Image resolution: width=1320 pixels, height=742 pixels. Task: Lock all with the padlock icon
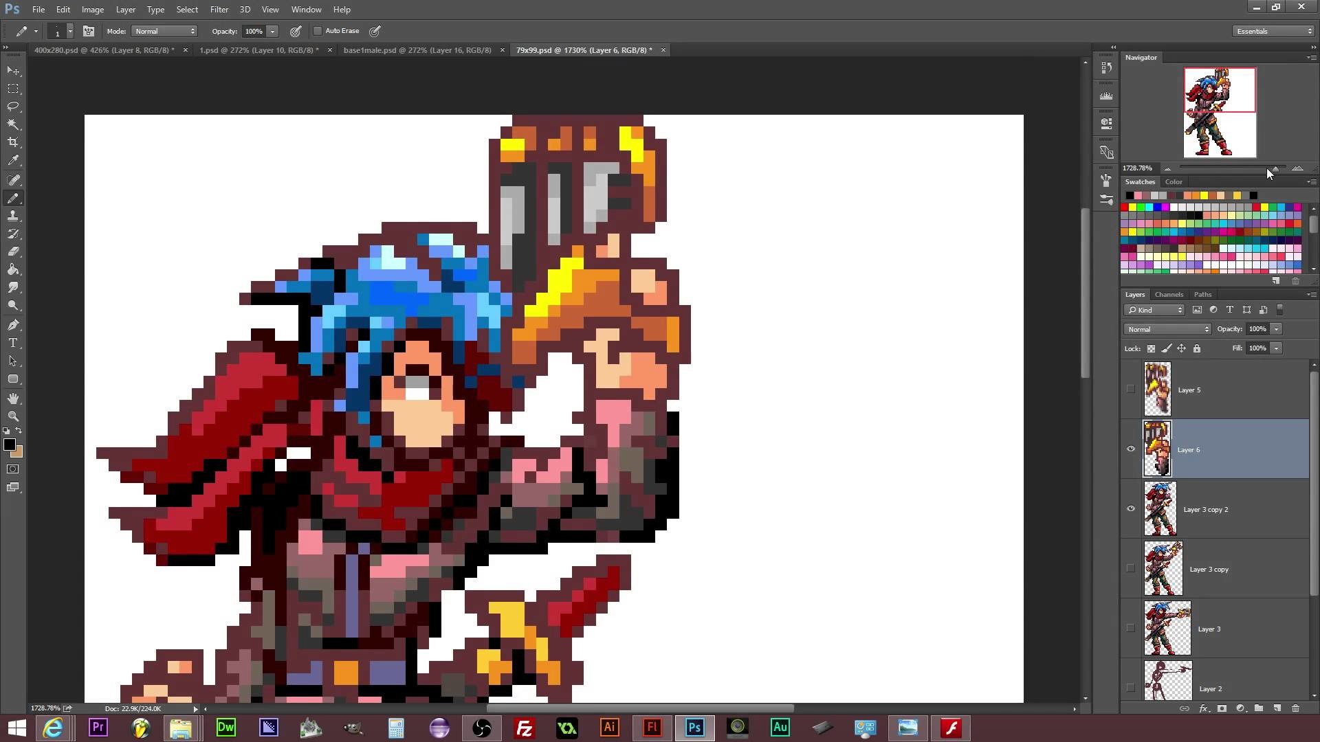(x=1197, y=348)
